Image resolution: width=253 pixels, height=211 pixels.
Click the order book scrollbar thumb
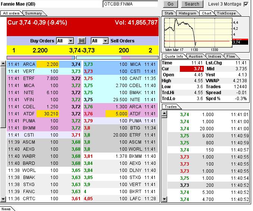tap(3, 97)
